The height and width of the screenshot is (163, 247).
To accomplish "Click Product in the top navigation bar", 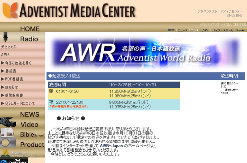I will coord(241,30).
